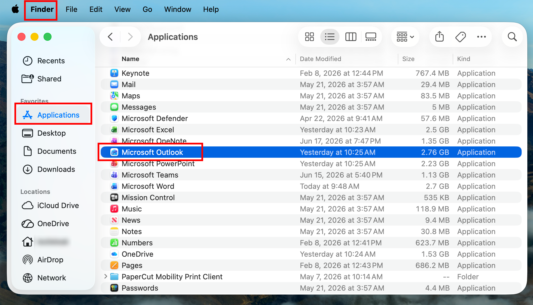Select the Microsoft PowerPoint row name
The width and height of the screenshot is (533, 305).
click(158, 164)
